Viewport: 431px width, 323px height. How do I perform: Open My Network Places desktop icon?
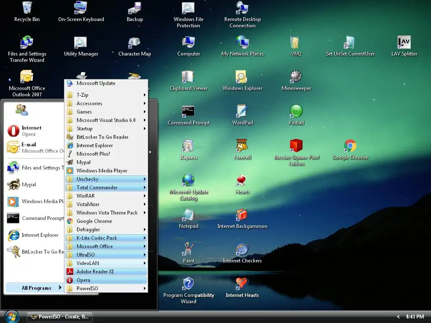pyautogui.click(x=242, y=46)
